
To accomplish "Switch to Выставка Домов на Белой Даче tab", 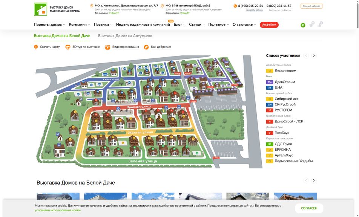I will pyautogui.click(x=62, y=36).
